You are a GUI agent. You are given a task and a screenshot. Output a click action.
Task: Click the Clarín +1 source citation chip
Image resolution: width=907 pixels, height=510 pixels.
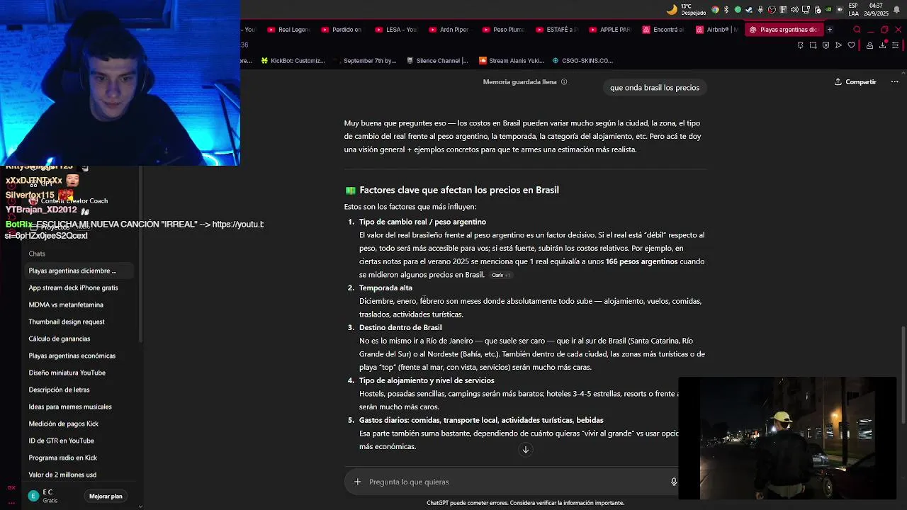pos(500,275)
